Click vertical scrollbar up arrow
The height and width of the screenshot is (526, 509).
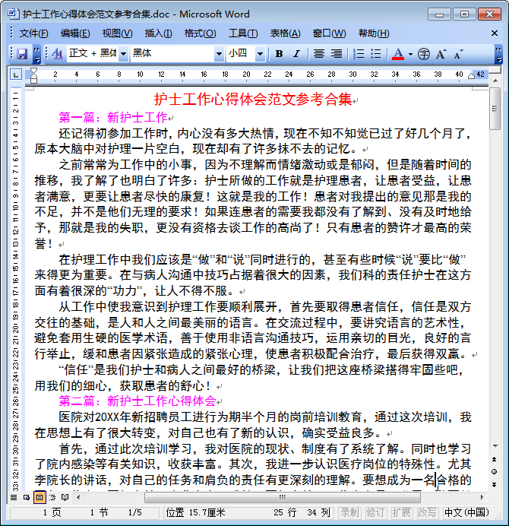click(495, 81)
